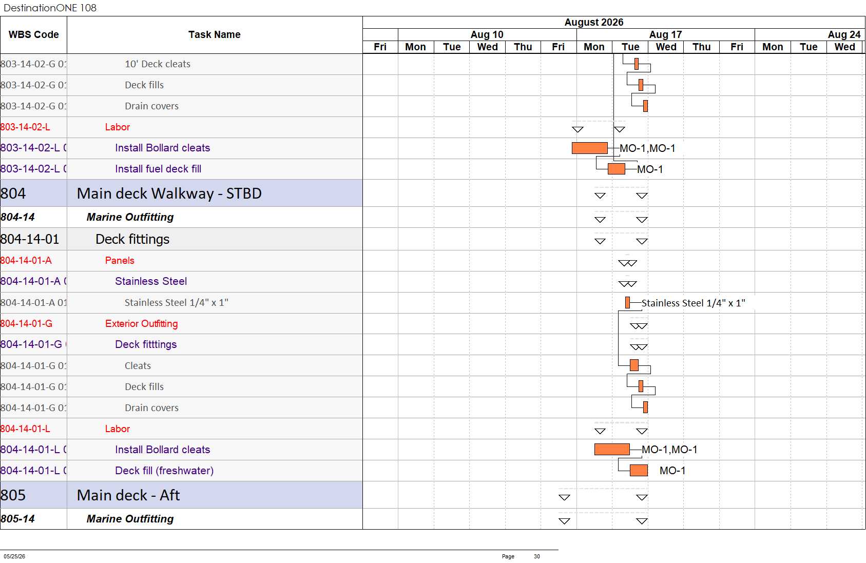Click the 10' Deck cleats Gantt bar
The image size is (866, 563).
click(637, 64)
